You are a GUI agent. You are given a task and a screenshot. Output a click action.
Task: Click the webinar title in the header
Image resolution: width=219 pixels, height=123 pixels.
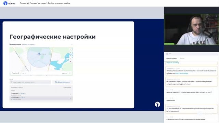45,3
